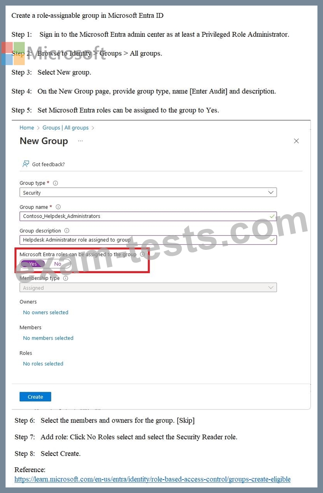Image resolution: width=323 pixels, height=493 pixels.
Task: Click the info icon beside Group description
Action: [66, 231]
